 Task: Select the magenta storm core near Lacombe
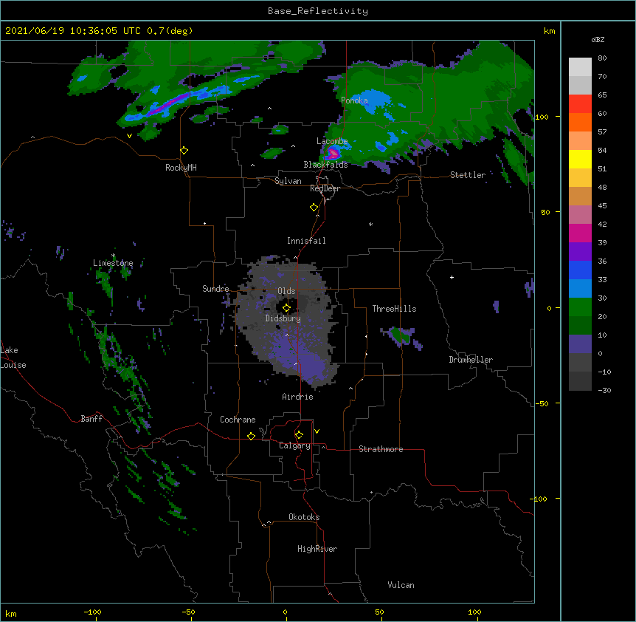click(333, 154)
